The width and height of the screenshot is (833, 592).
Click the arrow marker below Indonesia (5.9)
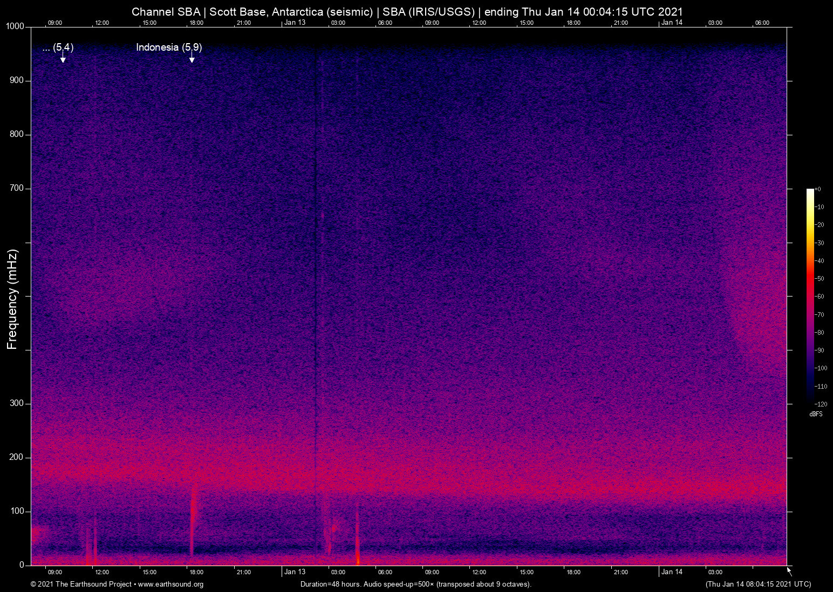point(192,58)
